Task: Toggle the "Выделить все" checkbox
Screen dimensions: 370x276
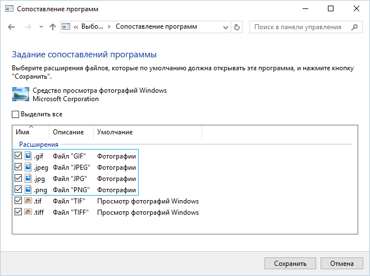Action: 16,115
